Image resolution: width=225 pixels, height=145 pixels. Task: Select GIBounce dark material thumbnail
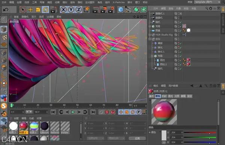(44, 128)
